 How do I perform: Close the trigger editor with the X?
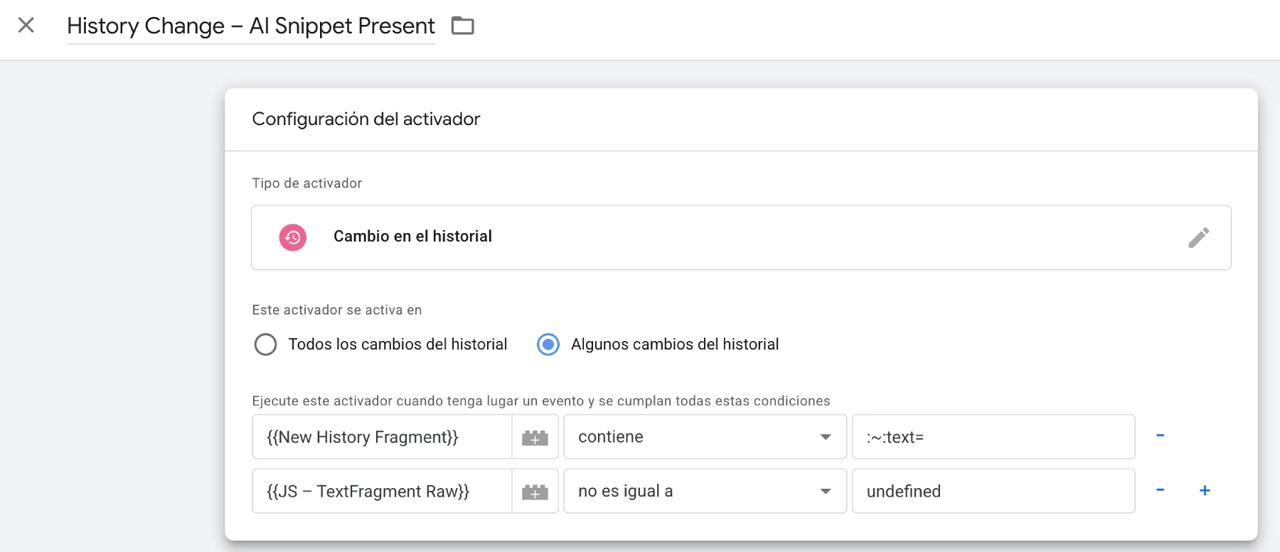tap(26, 26)
